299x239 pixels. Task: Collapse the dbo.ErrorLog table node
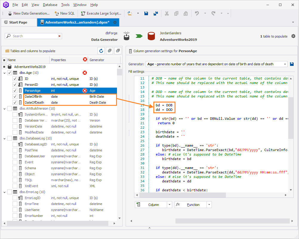click(4, 192)
